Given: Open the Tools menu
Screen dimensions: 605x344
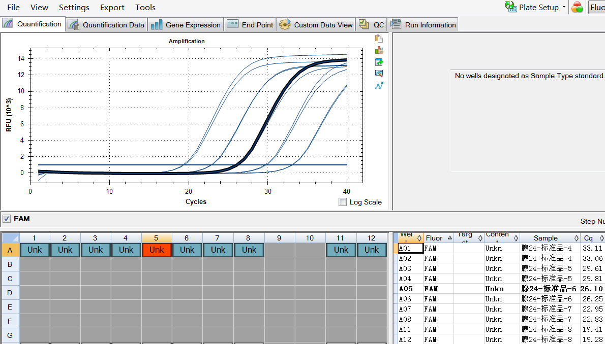Looking at the screenshot, I should click(145, 7).
